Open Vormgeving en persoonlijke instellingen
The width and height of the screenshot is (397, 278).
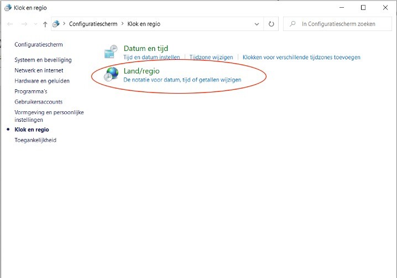click(x=49, y=116)
